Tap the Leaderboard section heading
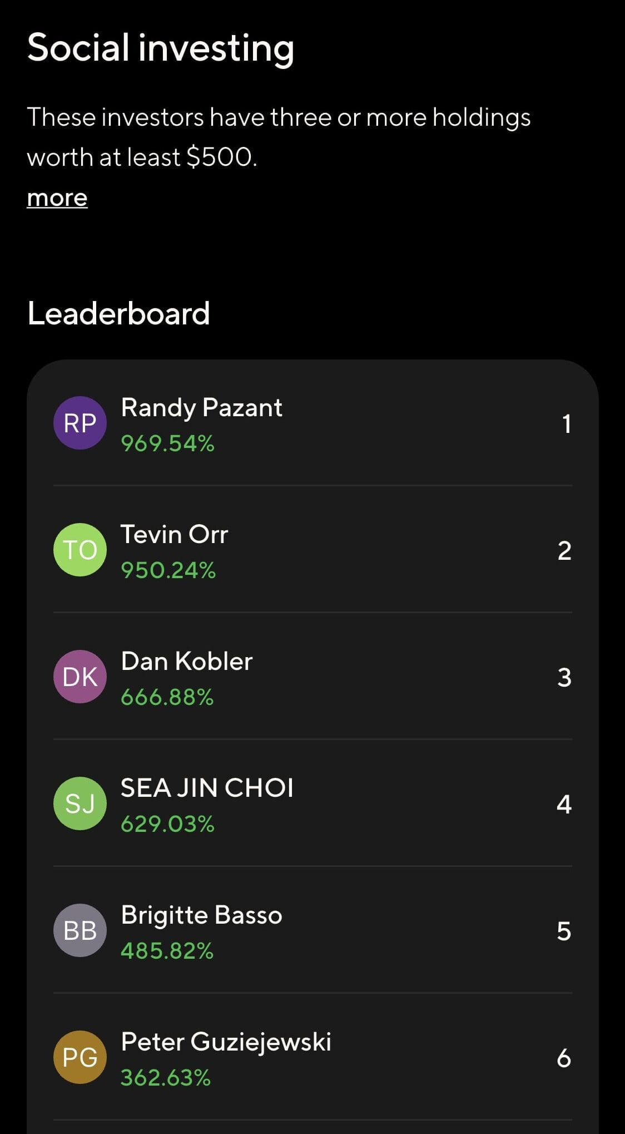Viewport: 625px width, 1134px height. [x=118, y=313]
